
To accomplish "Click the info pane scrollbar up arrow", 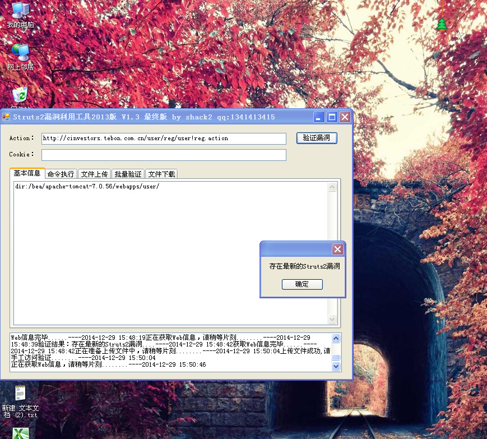I will [332, 187].
